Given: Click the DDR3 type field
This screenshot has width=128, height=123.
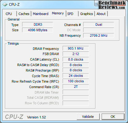Looking at the screenshot, I should tap(37, 24).
